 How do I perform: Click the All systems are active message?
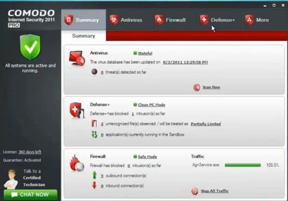[31, 68]
